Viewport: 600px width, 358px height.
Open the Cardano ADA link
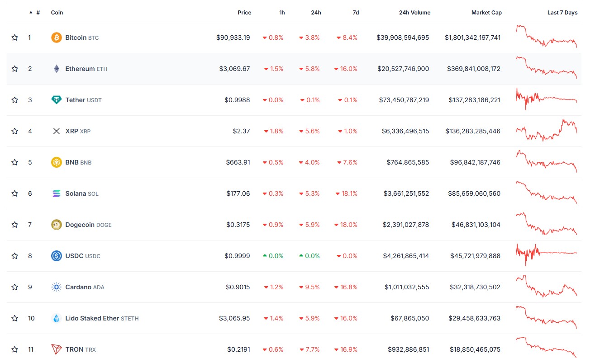click(x=85, y=287)
